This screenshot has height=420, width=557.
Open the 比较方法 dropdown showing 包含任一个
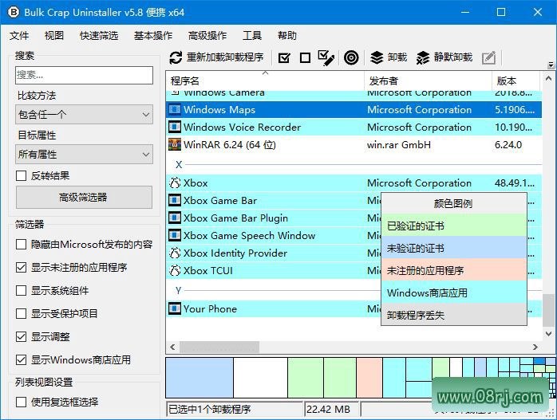[85, 114]
